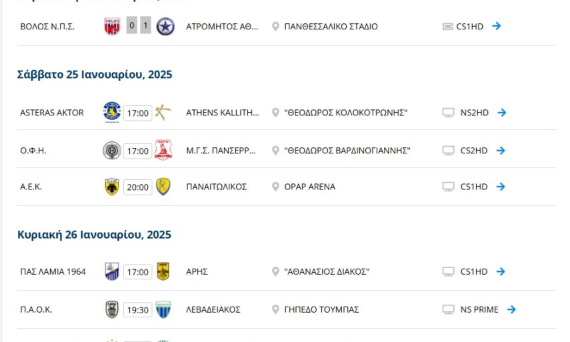Open match details arrow for ΒΟΛΟΣ Ν.Π.Σ.
The width and height of the screenshot is (570, 342).
[496, 27]
